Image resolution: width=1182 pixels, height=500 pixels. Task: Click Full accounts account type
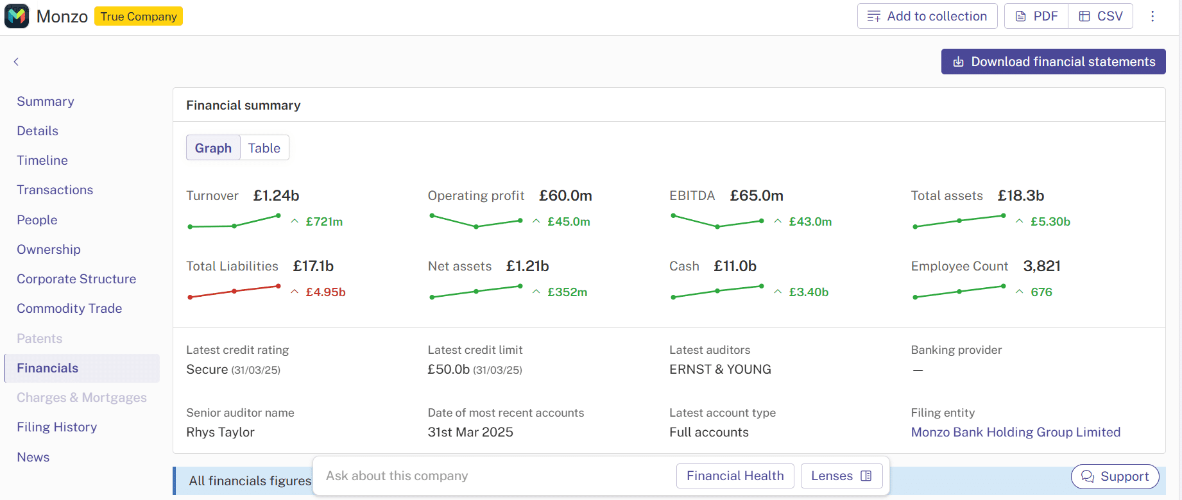(709, 432)
